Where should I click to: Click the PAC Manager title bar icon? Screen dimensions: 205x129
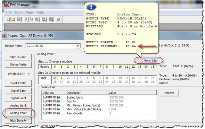pyautogui.click(x=6, y=5)
